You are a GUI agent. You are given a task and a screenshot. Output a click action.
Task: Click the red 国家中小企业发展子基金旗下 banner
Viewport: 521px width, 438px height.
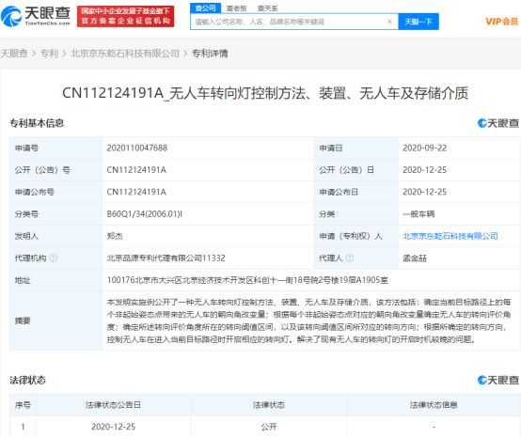pyautogui.click(x=125, y=16)
